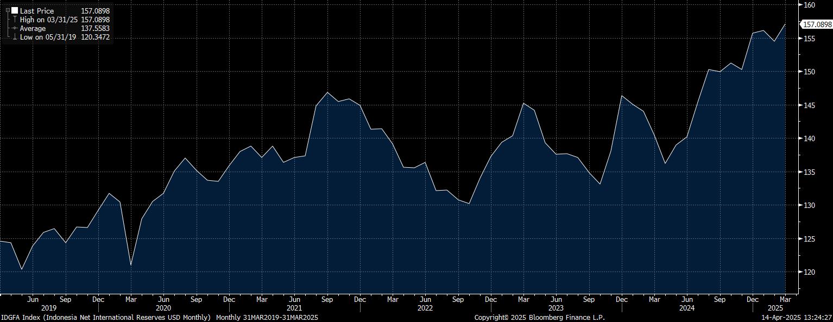
Task: Click the white Last Price color swatch
Action: click(x=14, y=10)
